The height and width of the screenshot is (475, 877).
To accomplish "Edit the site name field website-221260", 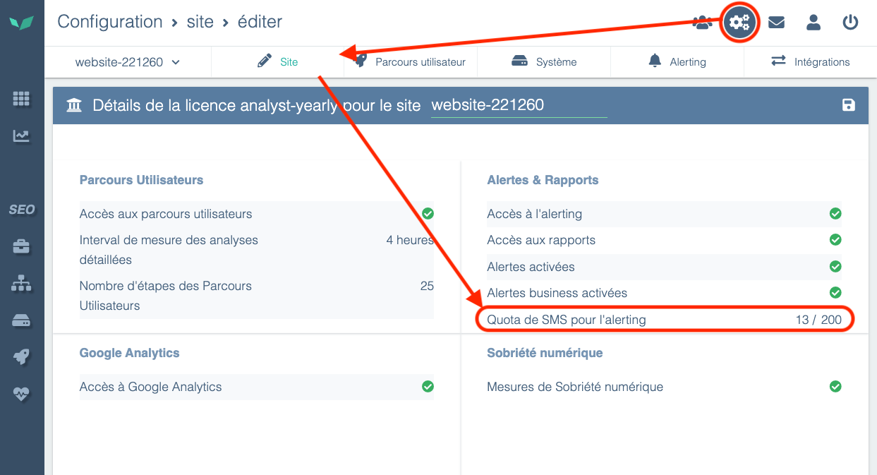I will point(519,105).
